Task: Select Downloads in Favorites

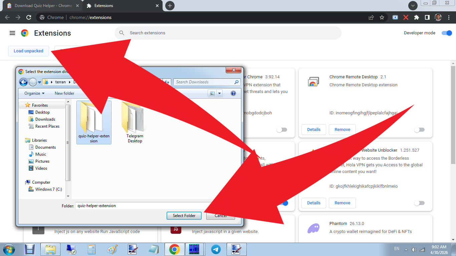Action: click(x=45, y=119)
